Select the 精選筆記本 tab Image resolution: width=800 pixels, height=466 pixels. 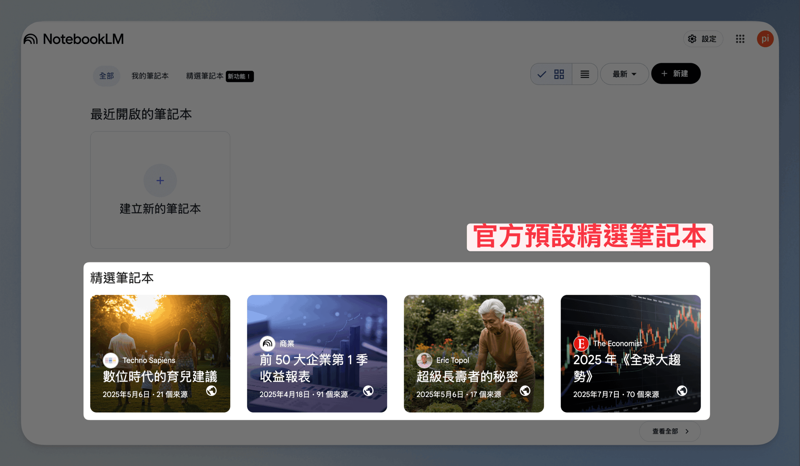click(205, 76)
